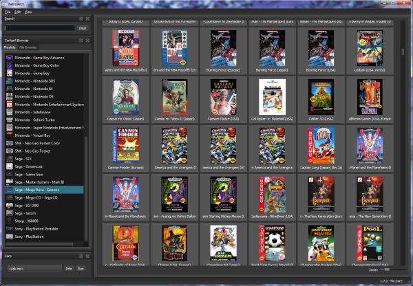Float the Core panel
This screenshot has height=286, width=413.
click(81, 256)
